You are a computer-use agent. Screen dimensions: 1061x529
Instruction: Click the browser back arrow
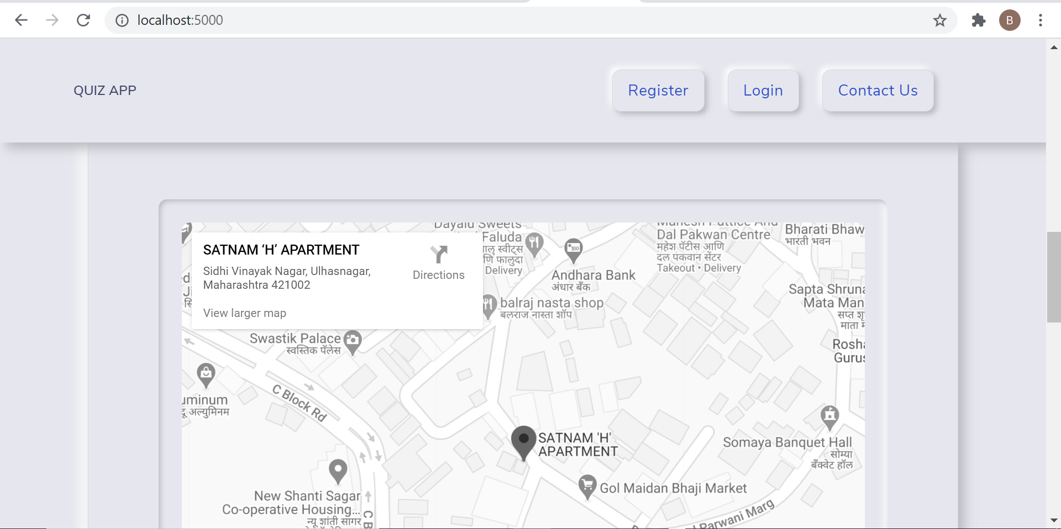[x=22, y=20]
